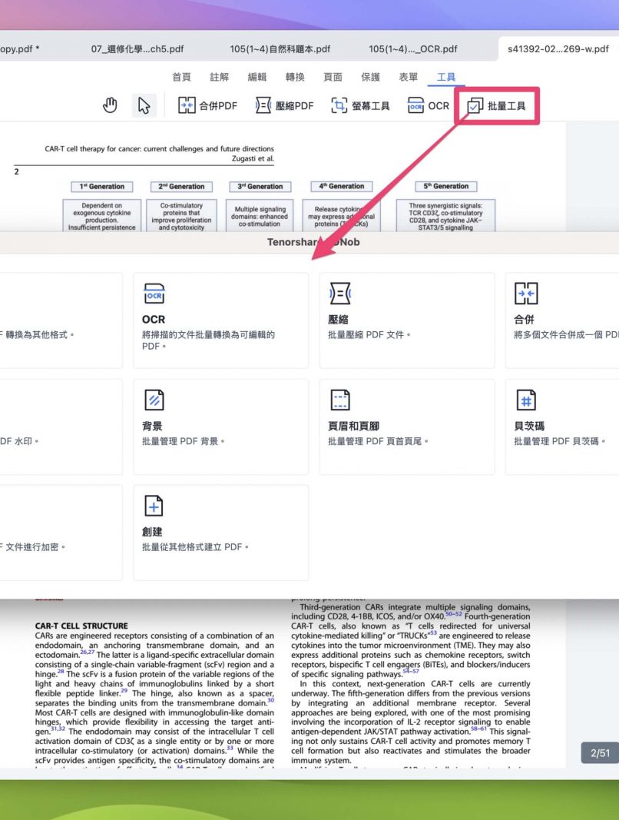Select the hand pan tool
Image resolution: width=619 pixels, height=820 pixels.
tap(111, 106)
